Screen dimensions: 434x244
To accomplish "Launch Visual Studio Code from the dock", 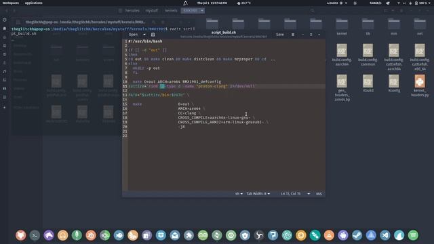I will tap(385, 235).
